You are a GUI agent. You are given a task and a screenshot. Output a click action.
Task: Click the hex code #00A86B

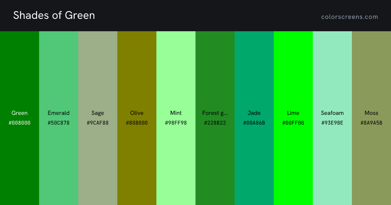(254, 123)
